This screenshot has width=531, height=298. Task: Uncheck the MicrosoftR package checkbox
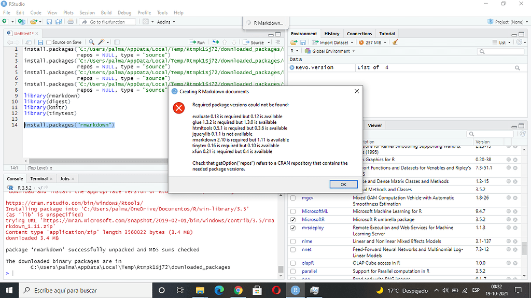[x=293, y=220]
